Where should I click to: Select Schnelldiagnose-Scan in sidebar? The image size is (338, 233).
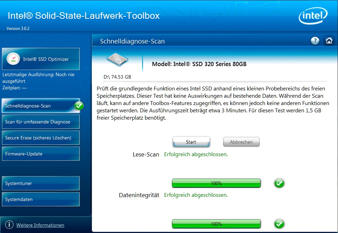(x=41, y=106)
